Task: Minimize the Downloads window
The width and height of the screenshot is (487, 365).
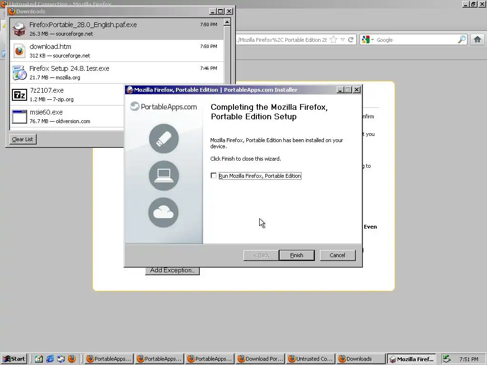Action: coord(213,11)
